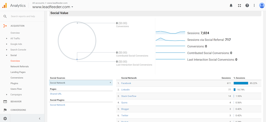The image size is (266, 122).
Task: Click the % Sessions column header
Action: [x=239, y=78]
